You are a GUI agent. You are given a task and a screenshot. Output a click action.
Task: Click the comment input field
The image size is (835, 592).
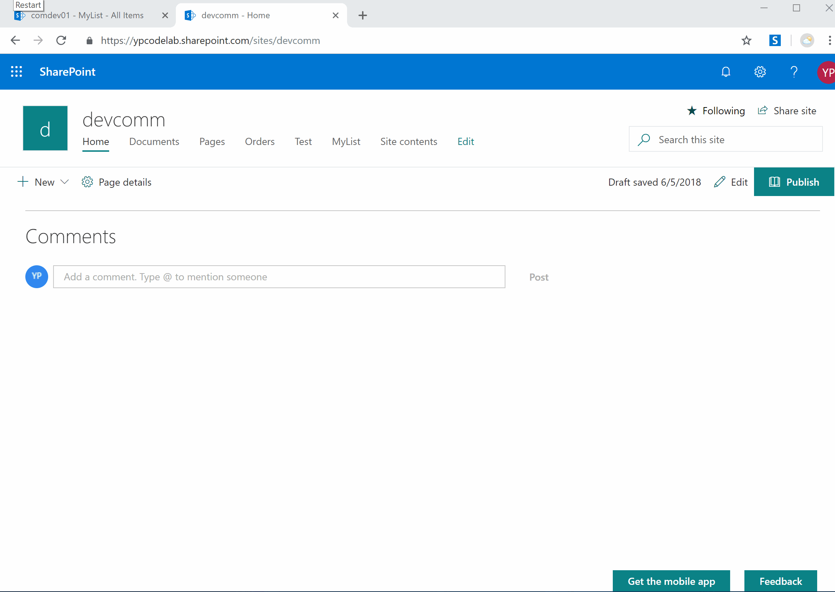(279, 276)
